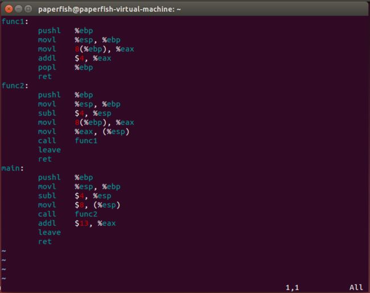Click the 'leave' line inside main
This screenshot has height=293, width=370.
(x=50, y=232)
